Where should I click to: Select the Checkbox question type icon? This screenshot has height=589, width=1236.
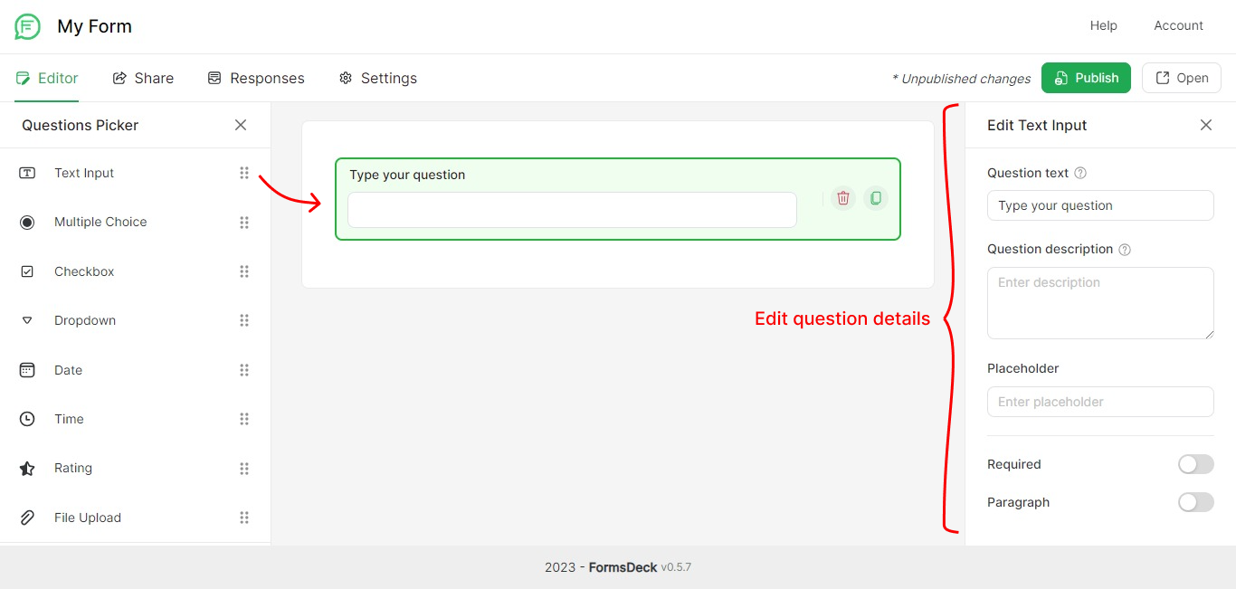coord(28,271)
